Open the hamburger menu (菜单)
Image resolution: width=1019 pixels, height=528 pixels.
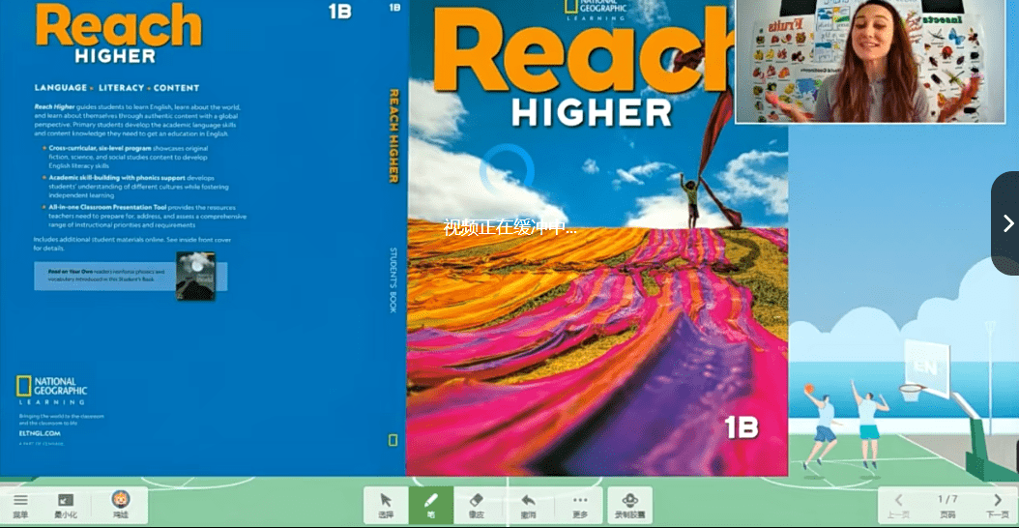21,505
